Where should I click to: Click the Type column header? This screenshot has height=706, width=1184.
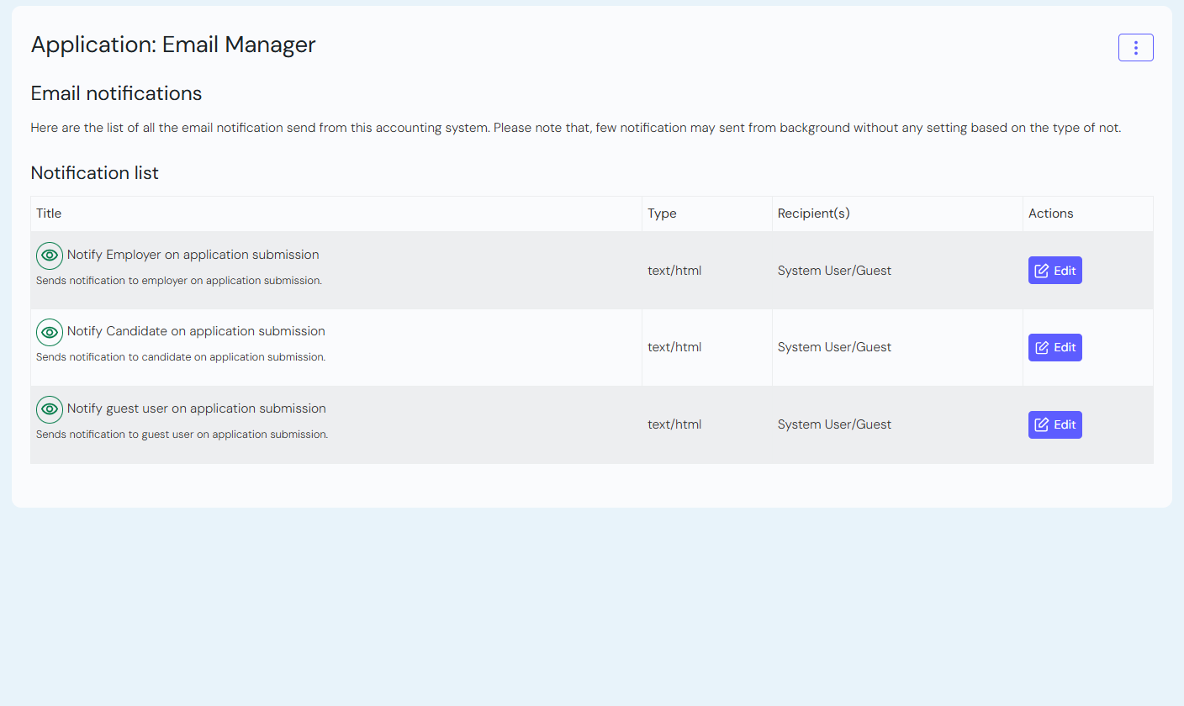(662, 213)
